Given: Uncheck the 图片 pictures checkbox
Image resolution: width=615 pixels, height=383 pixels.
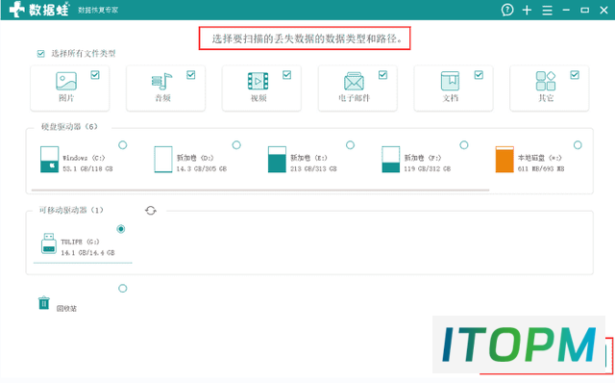Looking at the screenshot, I should (95, 75).
